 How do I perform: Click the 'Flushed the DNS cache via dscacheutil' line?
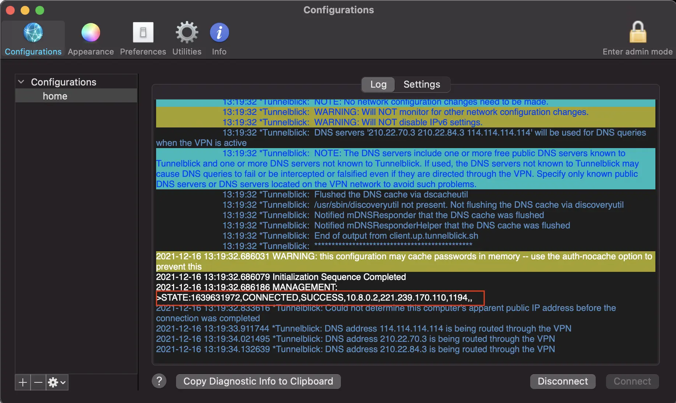345,195
